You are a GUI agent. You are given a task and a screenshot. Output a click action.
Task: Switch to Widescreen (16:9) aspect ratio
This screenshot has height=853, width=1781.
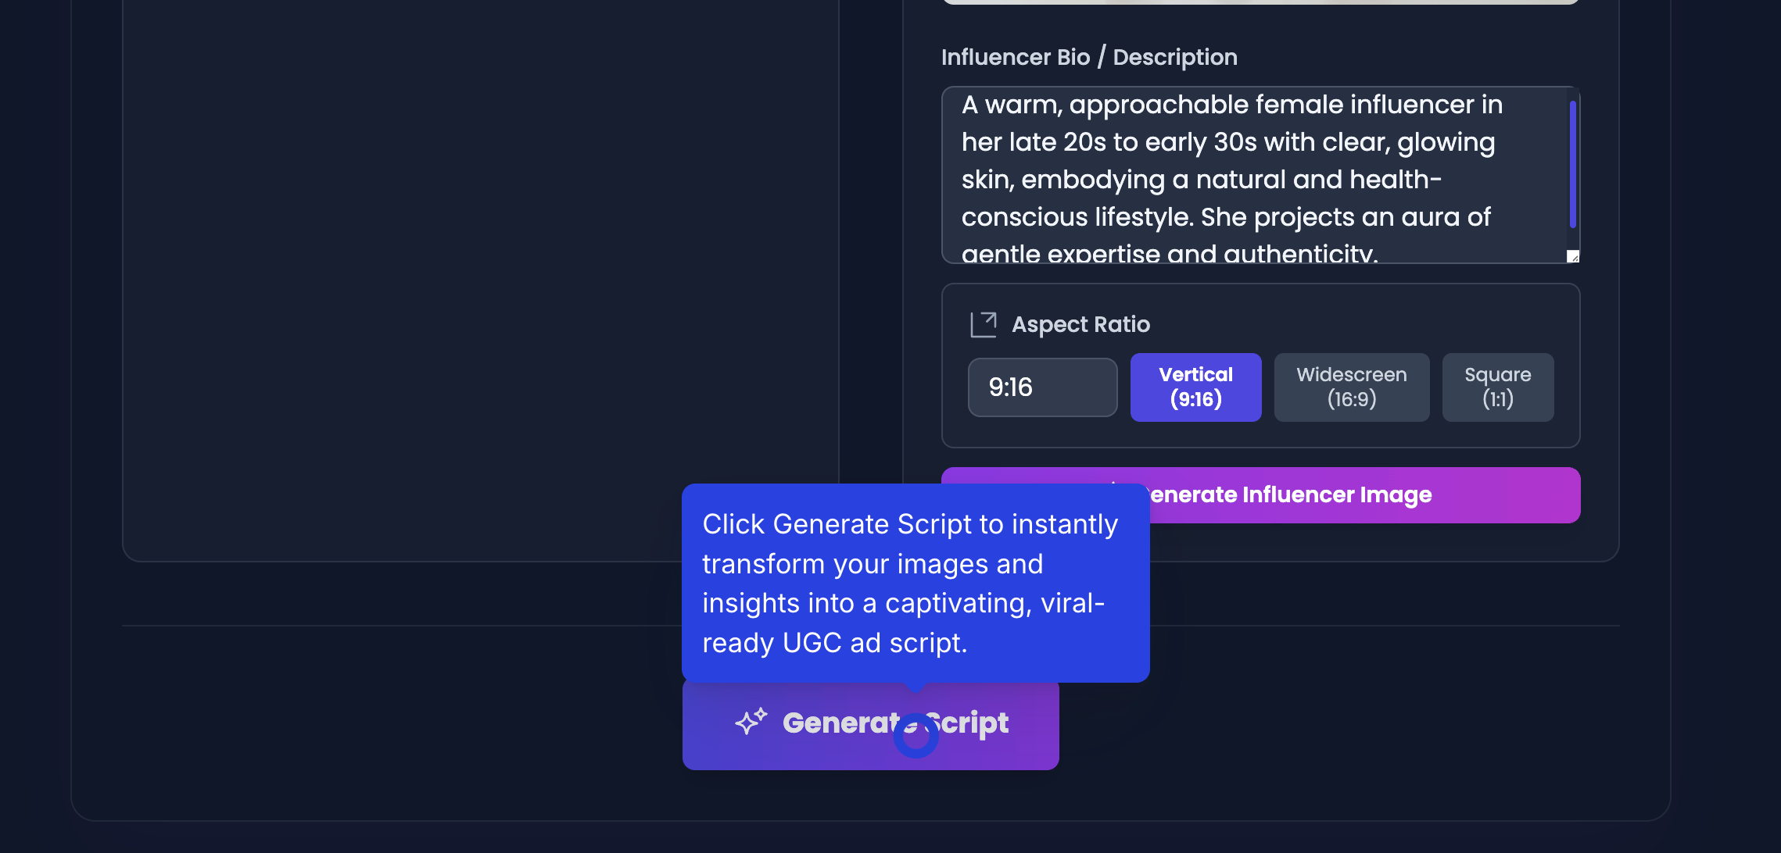point(1351,387)
